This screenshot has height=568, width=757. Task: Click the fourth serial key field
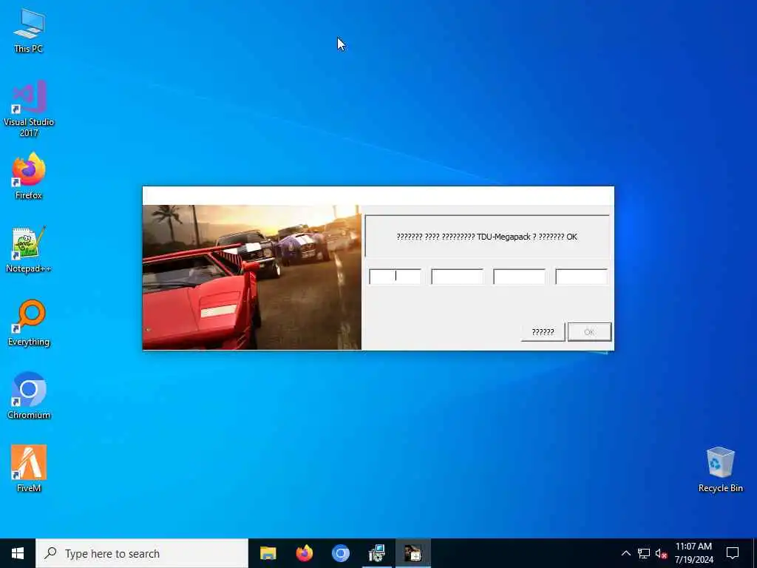coord(582,277)
